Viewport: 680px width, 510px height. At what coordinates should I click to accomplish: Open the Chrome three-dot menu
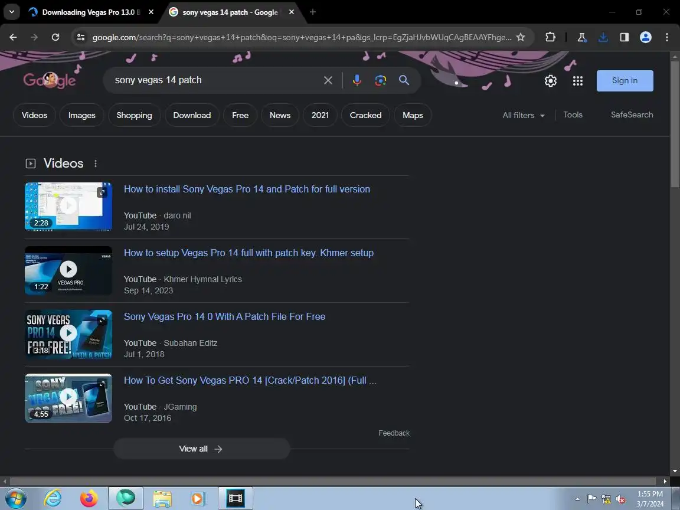667,37
